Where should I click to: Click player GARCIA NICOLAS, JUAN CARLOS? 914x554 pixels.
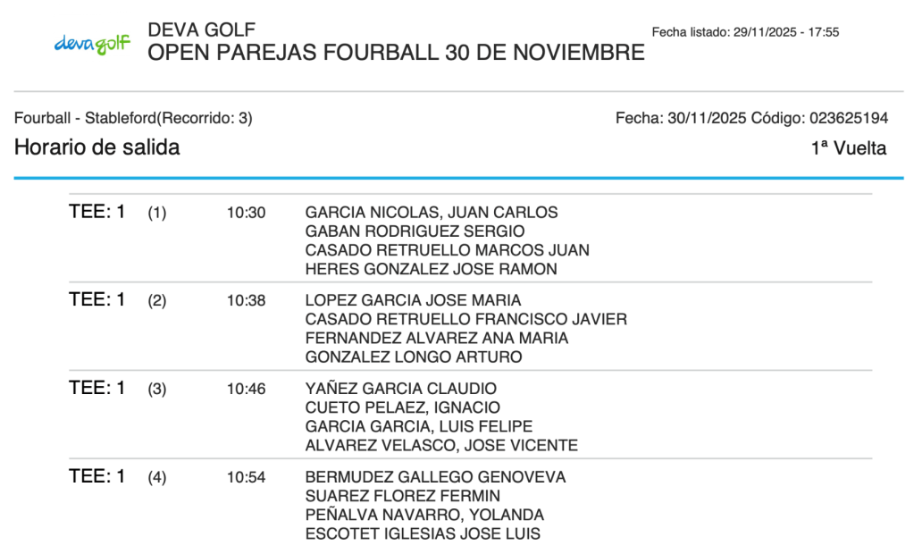432,213
